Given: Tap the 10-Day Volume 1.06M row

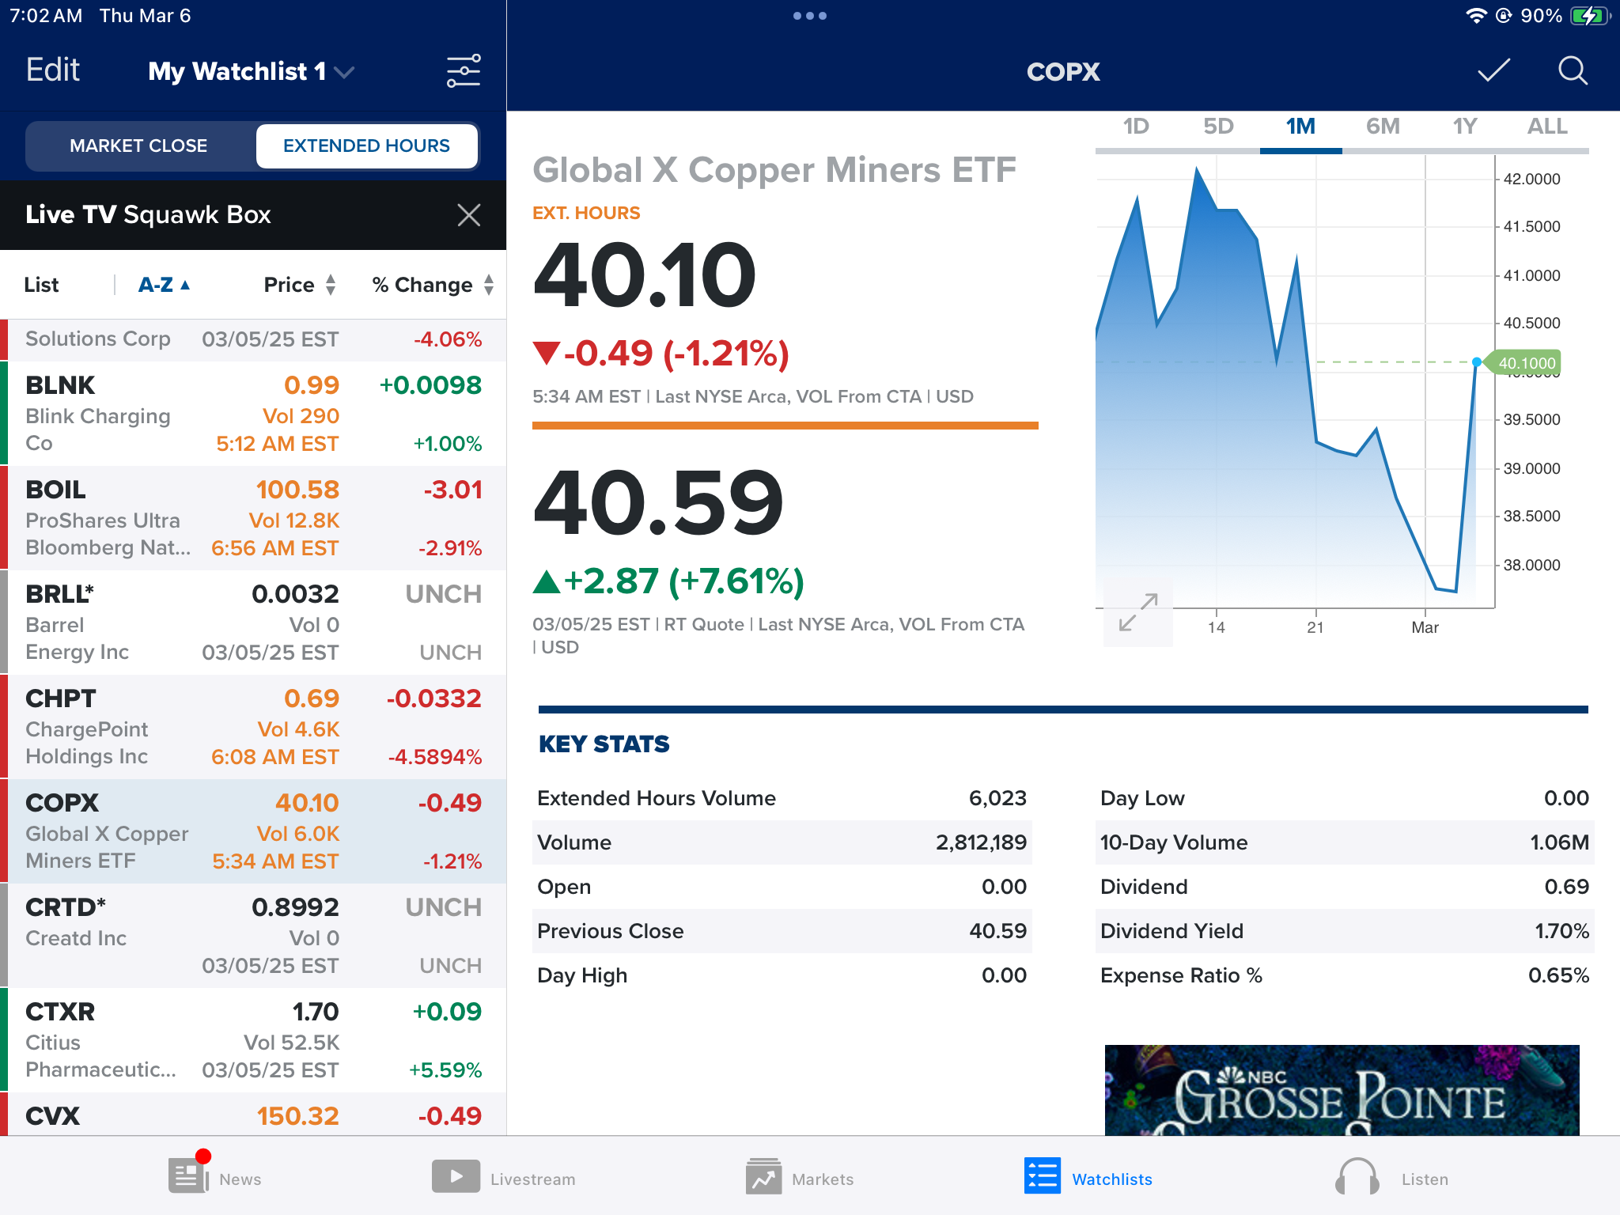Looking at the screenshot, I should [1345, 842].
